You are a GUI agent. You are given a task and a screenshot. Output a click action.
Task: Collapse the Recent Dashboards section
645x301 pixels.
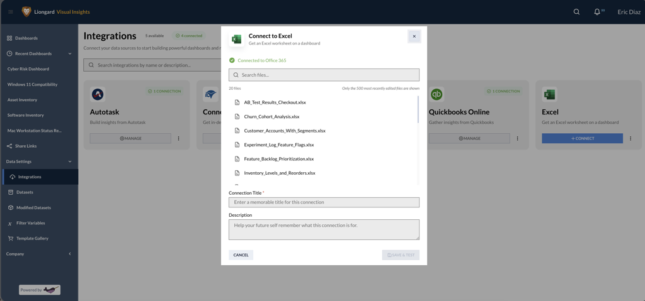tap(69, 54)
